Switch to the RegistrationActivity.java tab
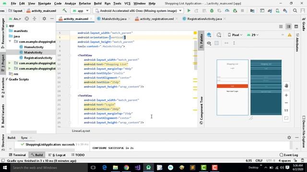The height and width of the screenshot is (172, 307). (204, 19)
